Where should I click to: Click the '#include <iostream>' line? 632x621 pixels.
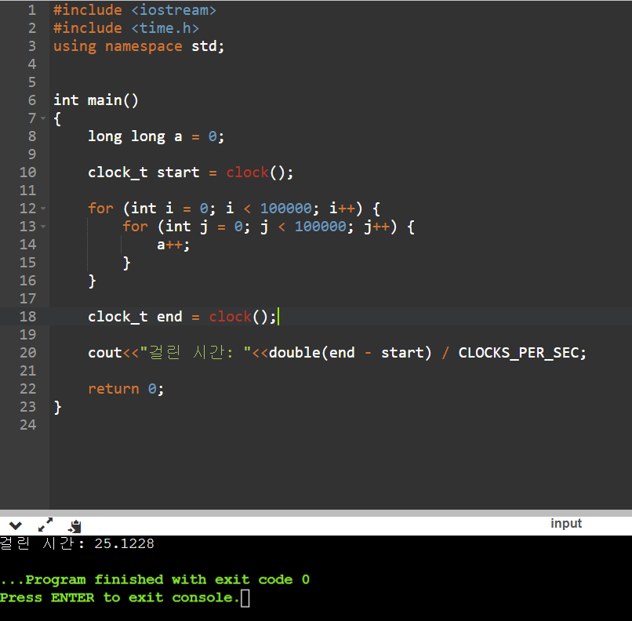(135, 10)
